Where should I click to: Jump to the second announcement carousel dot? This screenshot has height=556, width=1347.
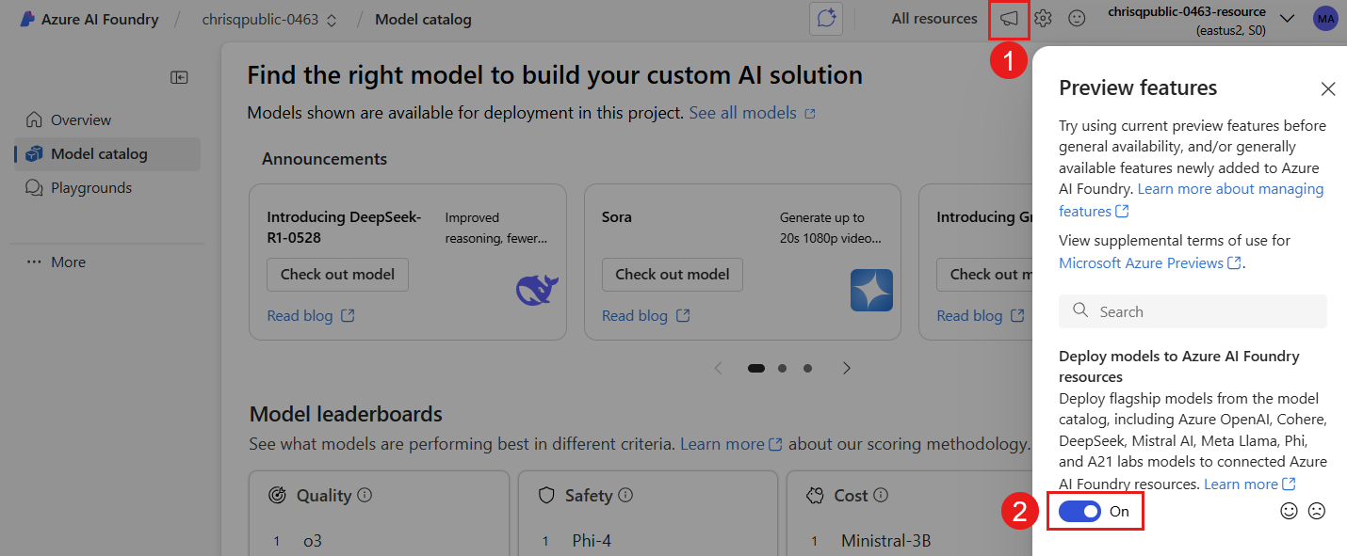coord(782,369)
